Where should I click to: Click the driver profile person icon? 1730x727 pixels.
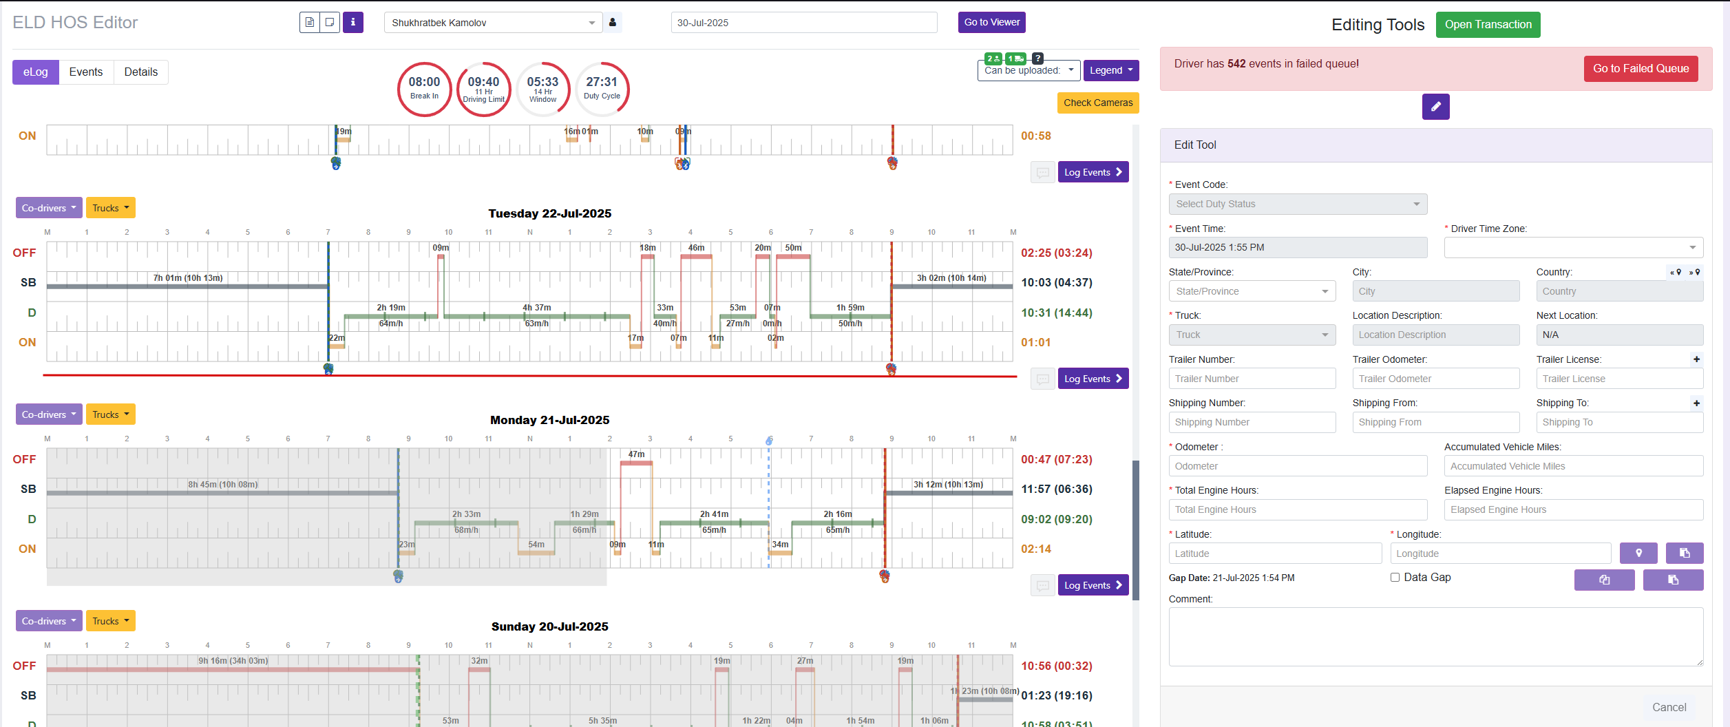[x=613, y=22]
